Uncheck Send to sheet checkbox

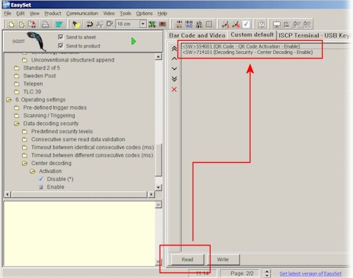(61, 37)
